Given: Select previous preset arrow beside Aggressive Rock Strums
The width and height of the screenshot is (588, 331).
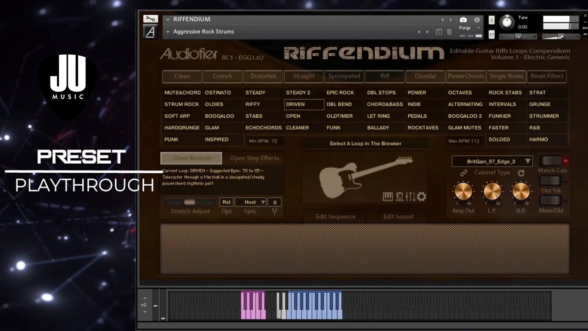Looking at the screenshot, I should point(419,32).
